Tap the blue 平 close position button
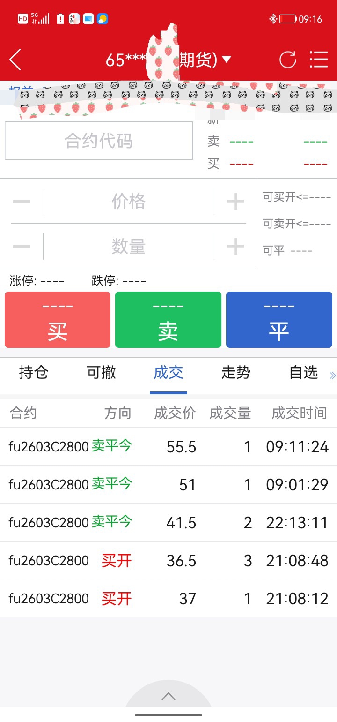The width and height of the screenshot is (337, 722). (279, 320)
